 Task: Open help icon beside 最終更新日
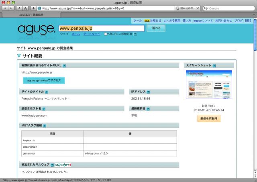[x=148, y=109]
